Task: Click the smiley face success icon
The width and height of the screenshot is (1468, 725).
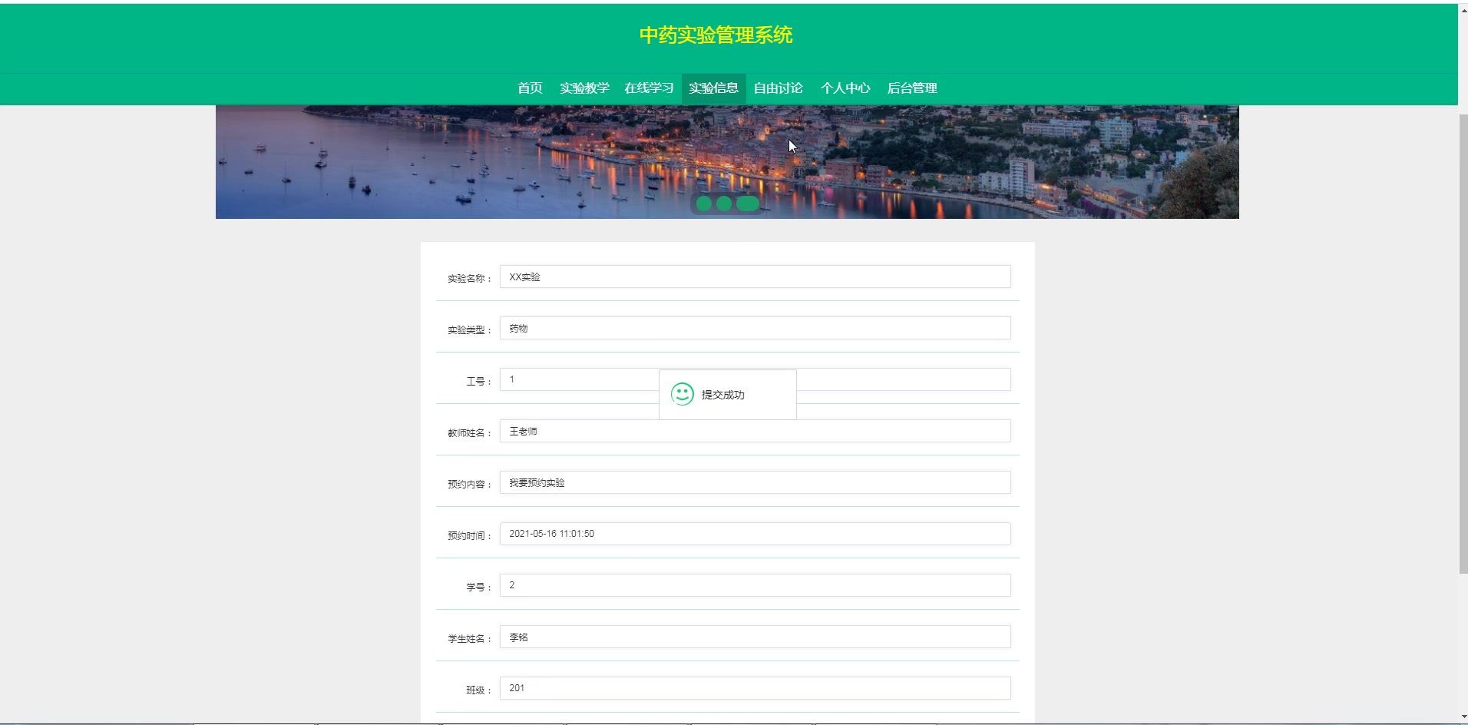Action: [x=683, y=395]
